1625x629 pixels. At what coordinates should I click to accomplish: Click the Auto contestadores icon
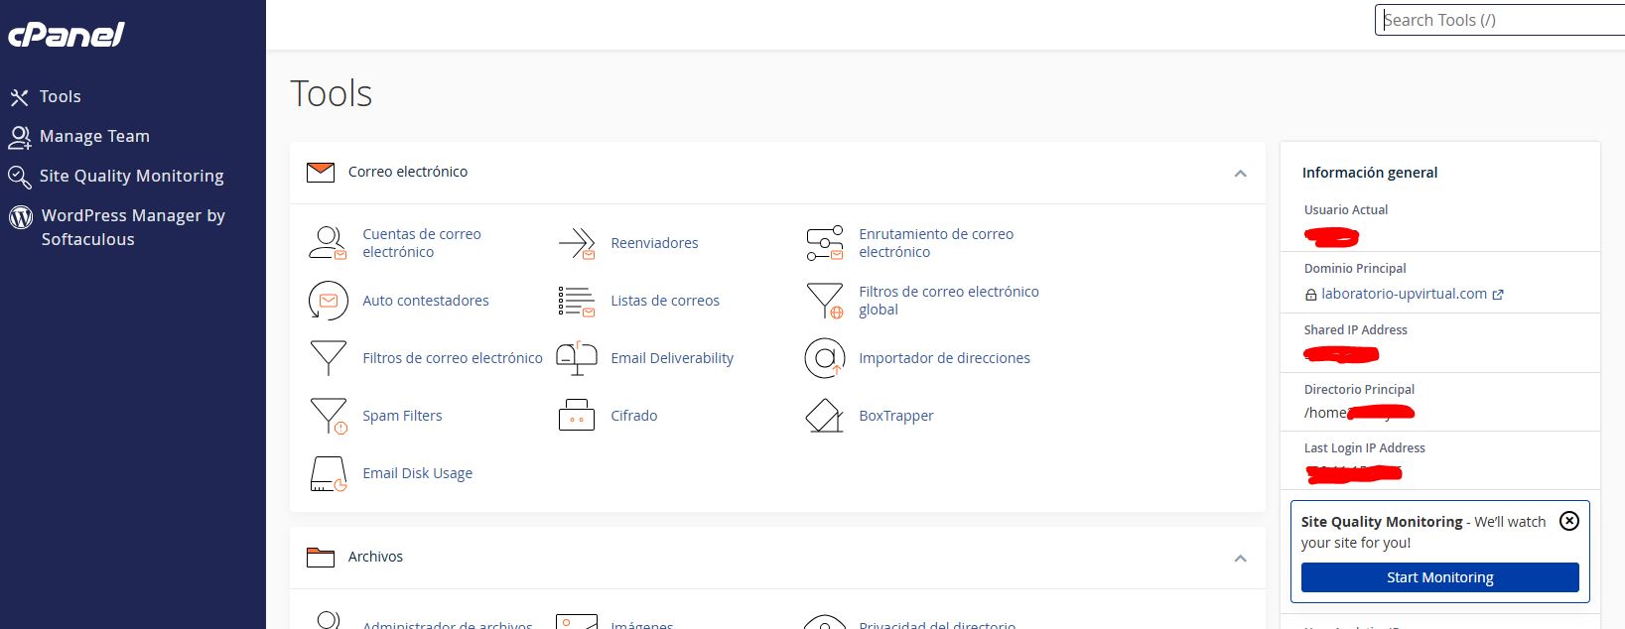click(x=328, y=301)
